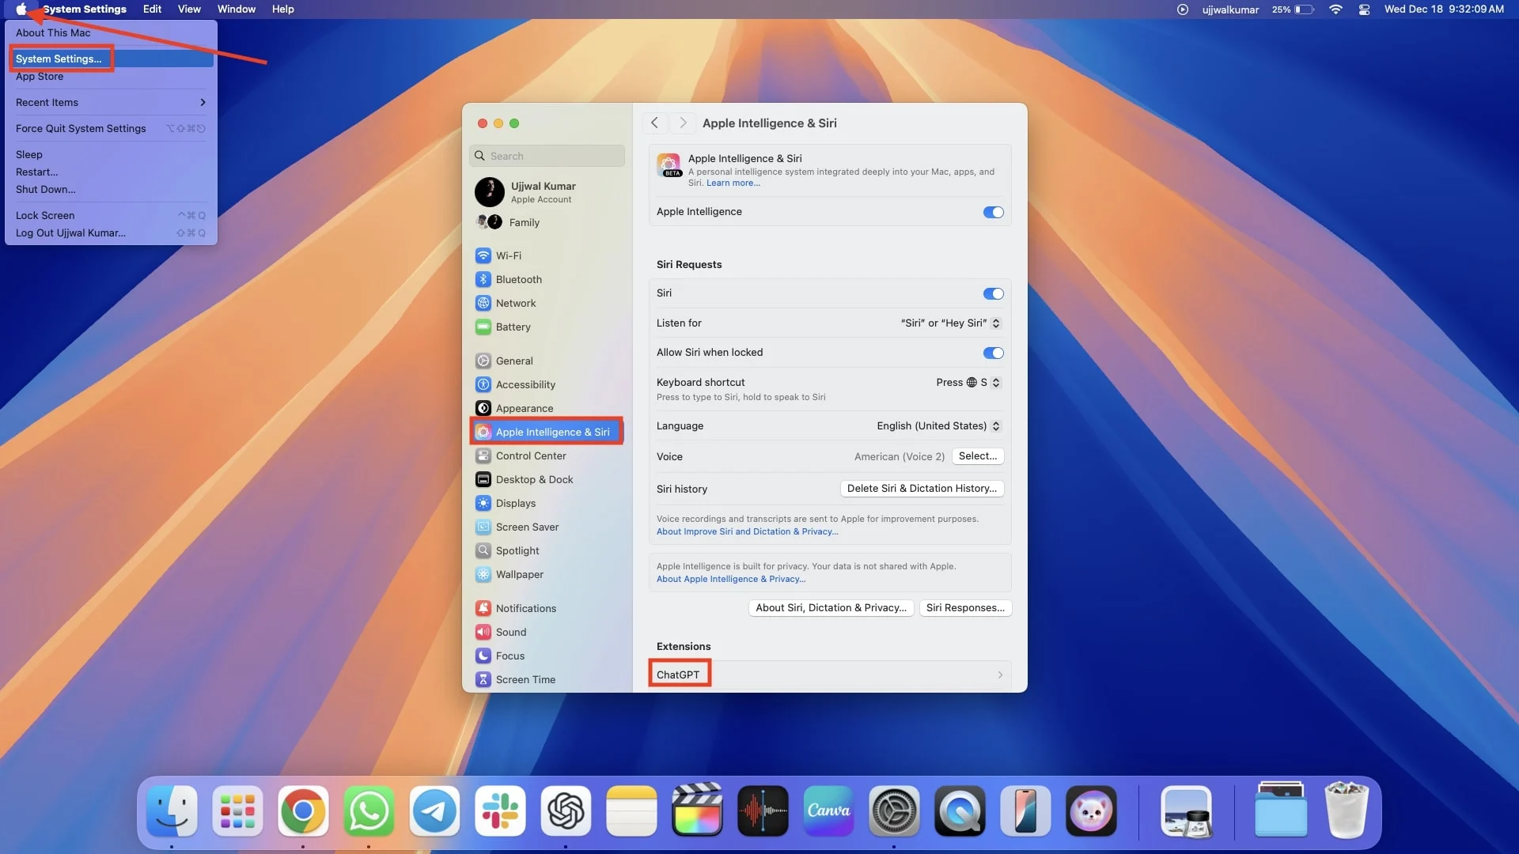Viewport: 1519px width, 854px height.
Task: Select About This Mac menu item
Action: click(53, 32)
